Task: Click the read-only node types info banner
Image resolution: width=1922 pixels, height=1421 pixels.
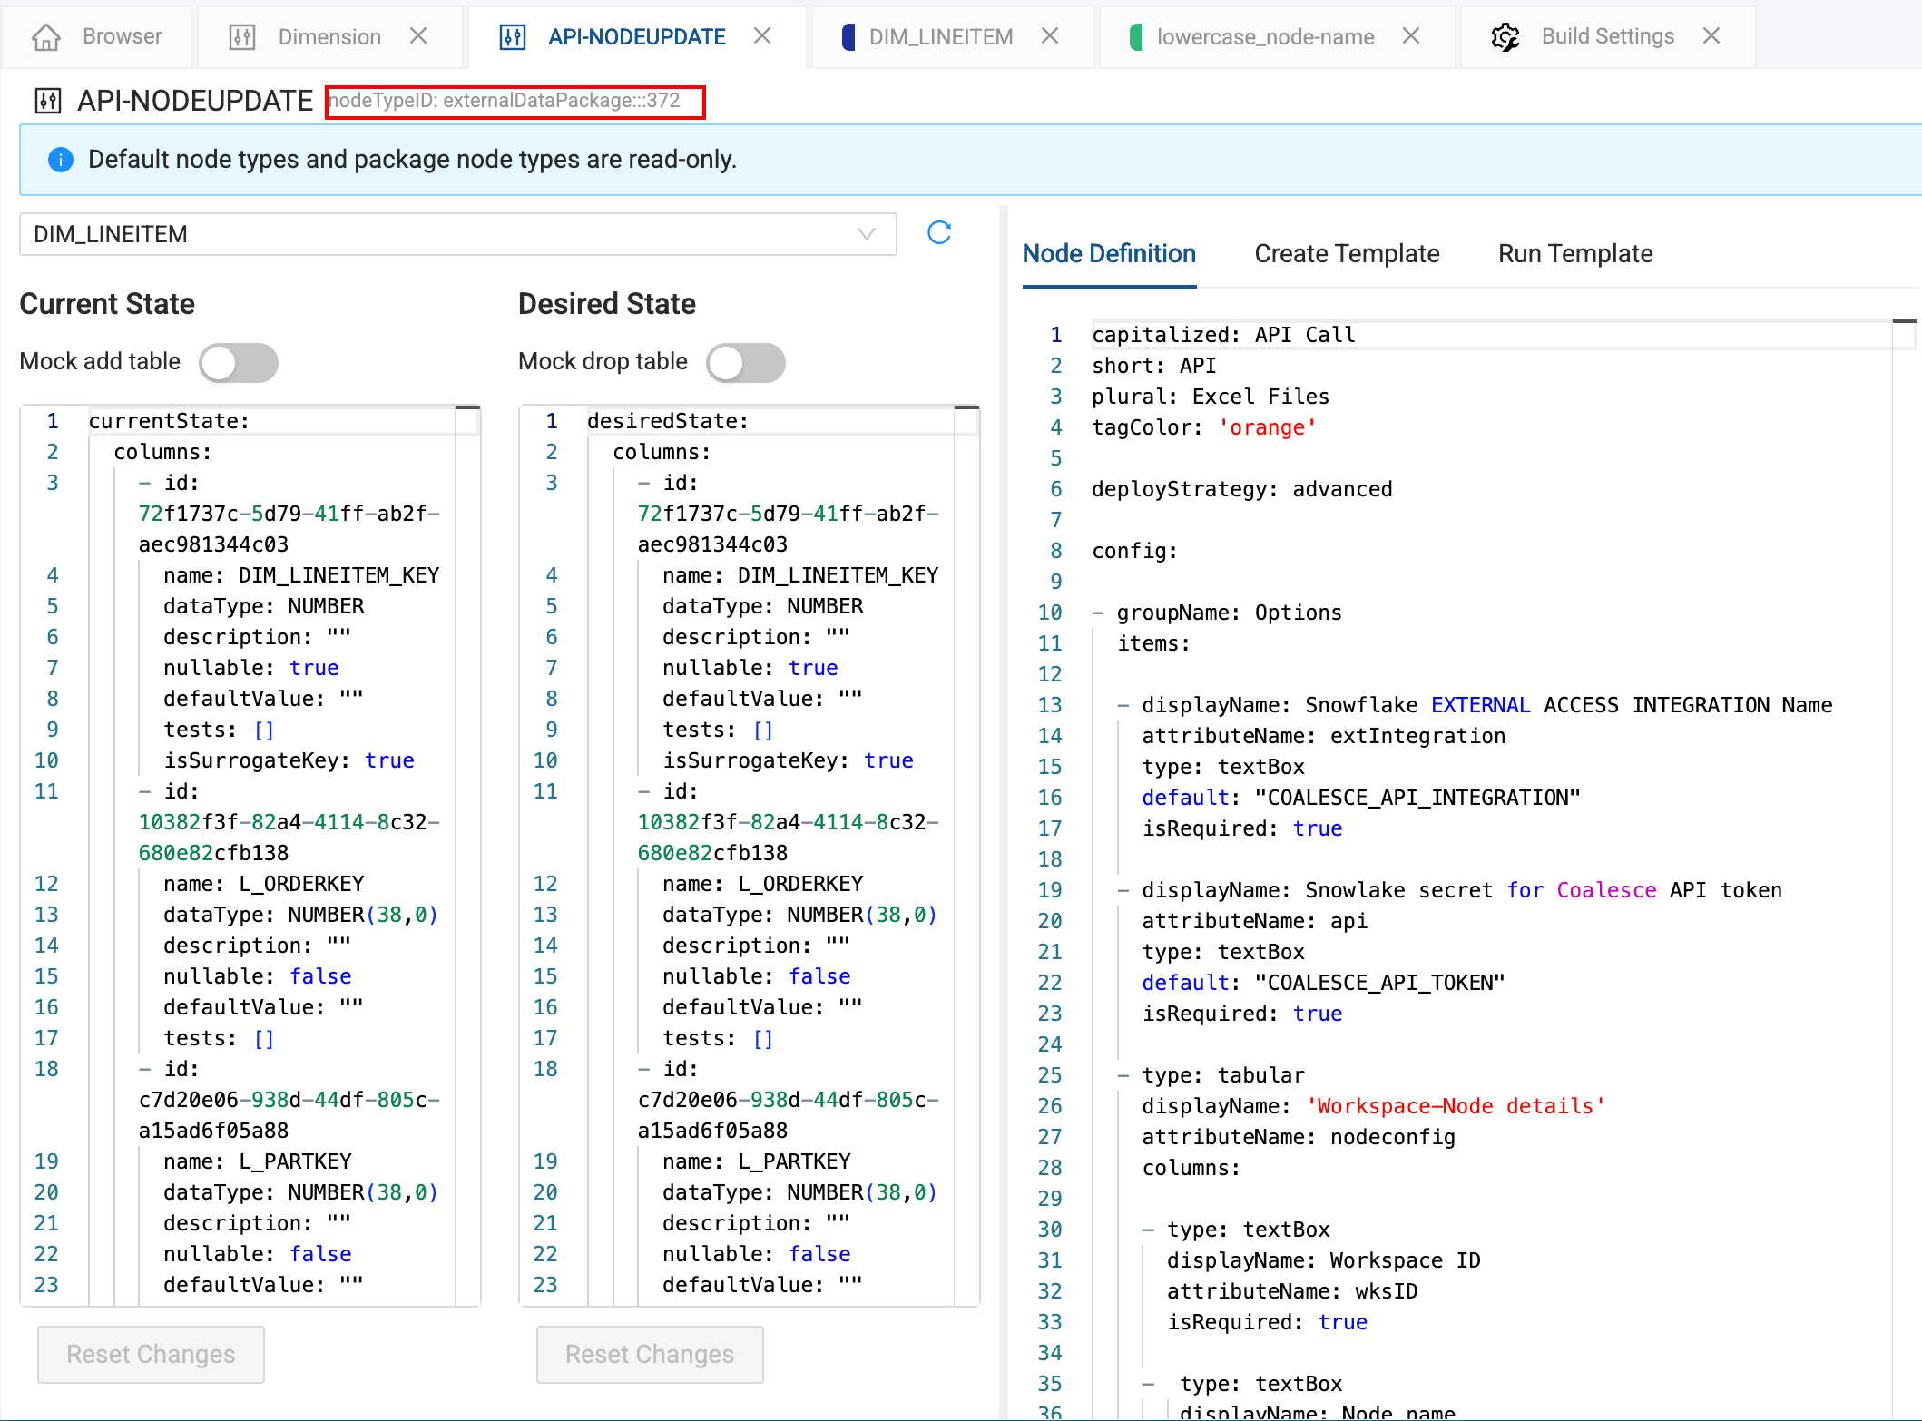Action: [971, 160]
